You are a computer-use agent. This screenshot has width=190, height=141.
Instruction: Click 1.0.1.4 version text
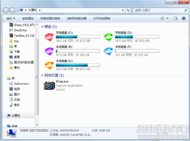(60, 90)
